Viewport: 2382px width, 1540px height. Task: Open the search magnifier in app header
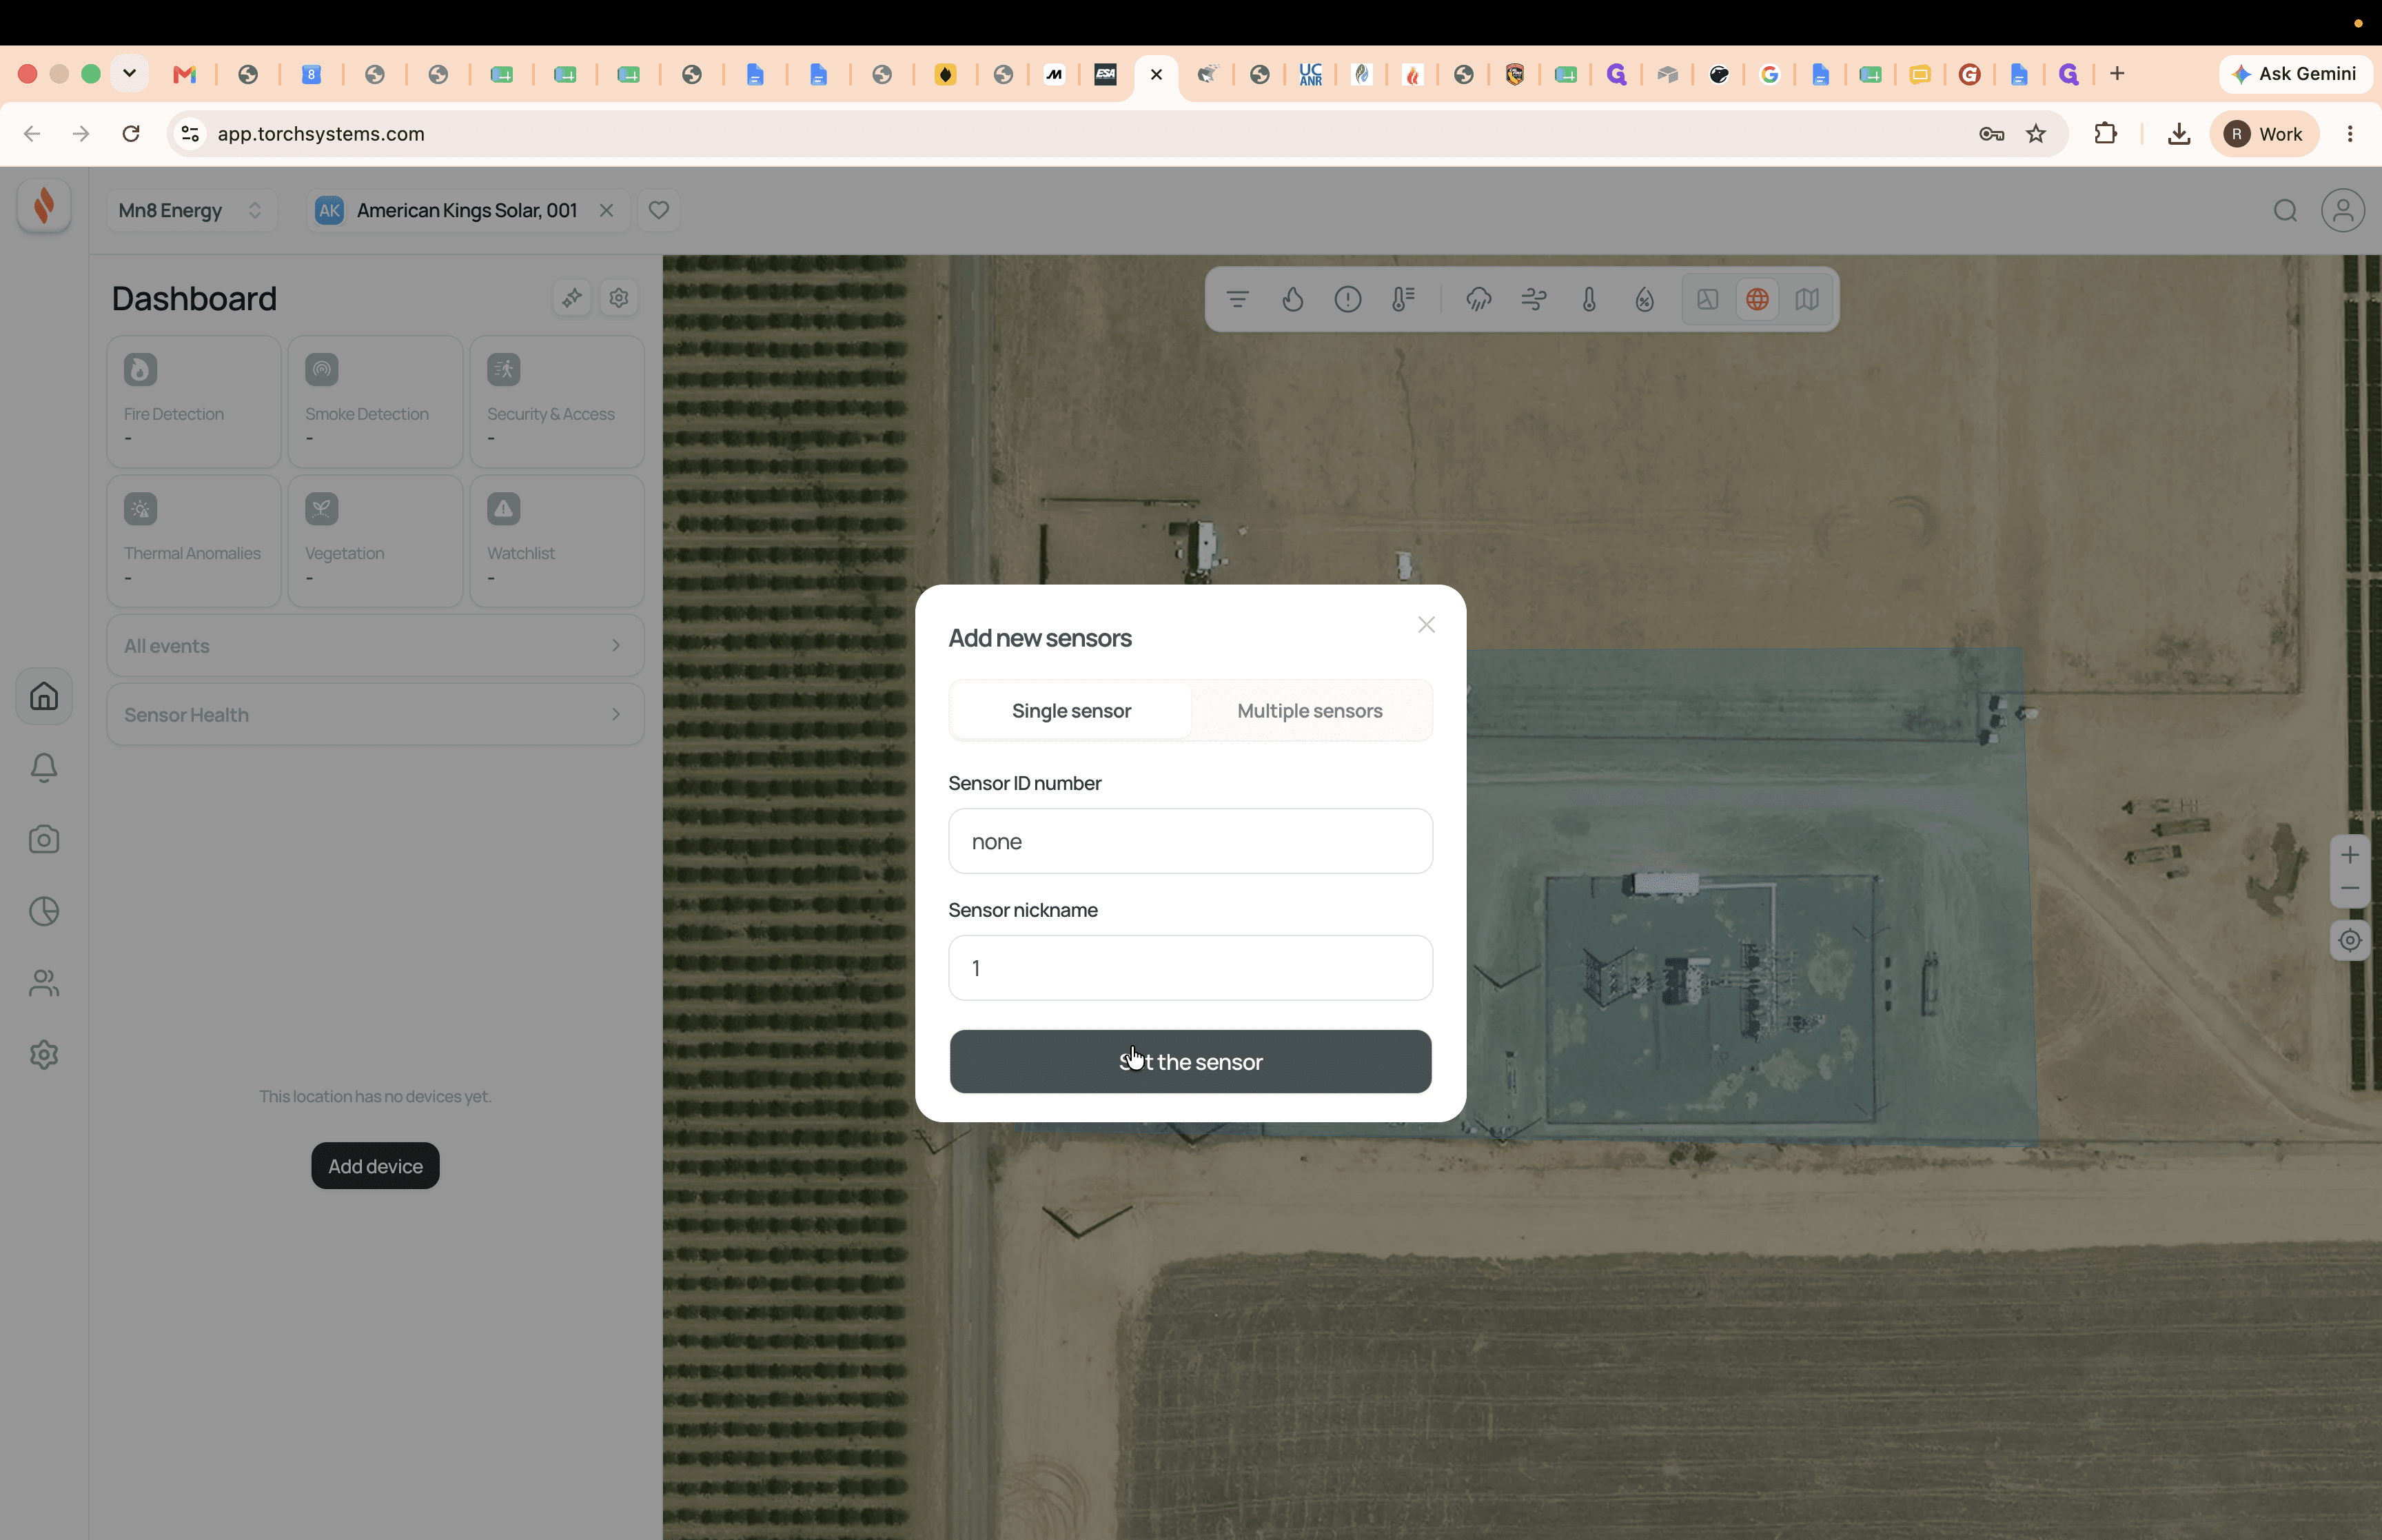[2285, 210]
